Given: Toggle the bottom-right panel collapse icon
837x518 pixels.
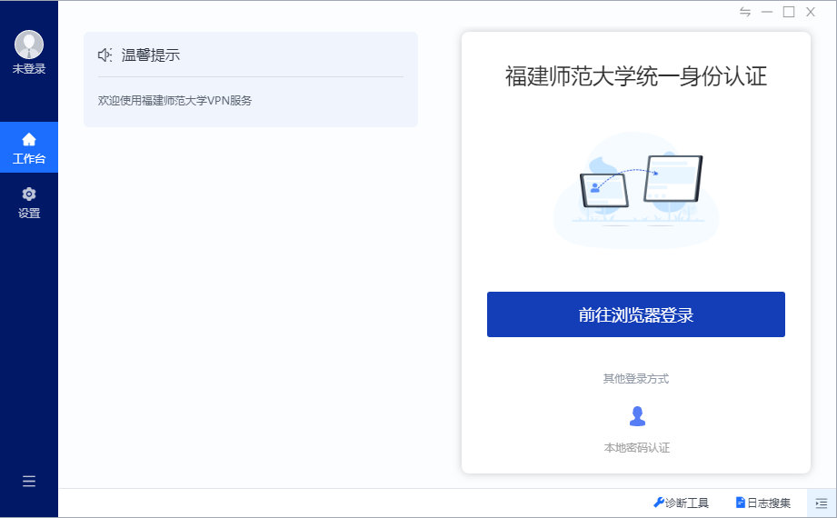Looking at the screenshot, I should click(822, 503).
